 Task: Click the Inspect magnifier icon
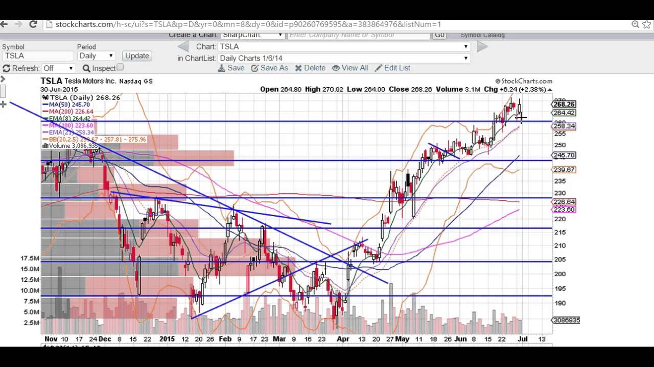click(x=86, y=68)
